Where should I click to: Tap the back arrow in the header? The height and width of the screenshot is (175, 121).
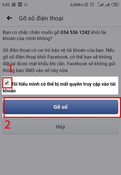tap(9, 18)
